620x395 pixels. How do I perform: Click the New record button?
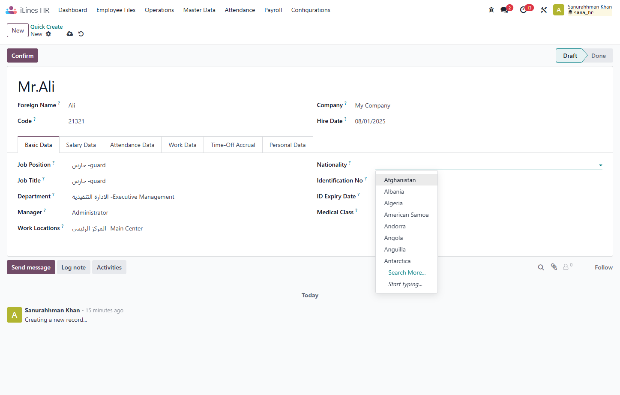(x=18, y=30)
